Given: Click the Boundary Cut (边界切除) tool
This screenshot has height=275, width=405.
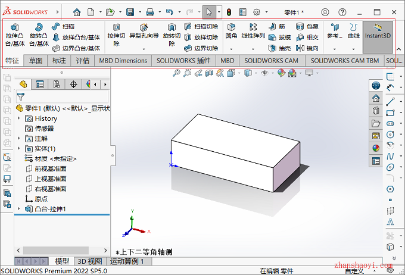Looking at the screenshot, I should (201, 48).
